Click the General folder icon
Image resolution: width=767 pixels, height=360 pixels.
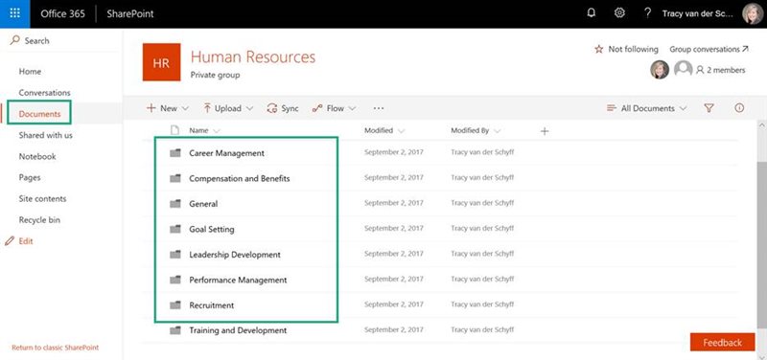[x=175, y=204]
